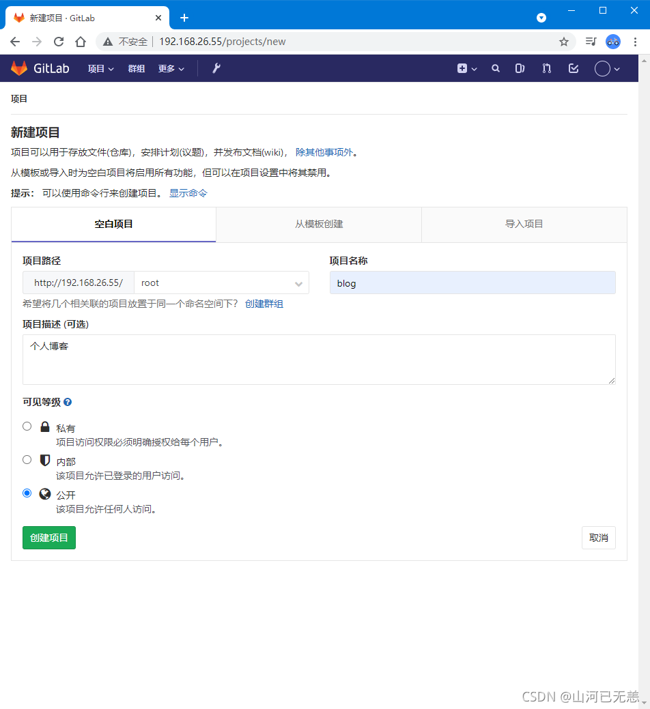Reload the page
Screen dimensions: 650x709
(x=59, y=42)
